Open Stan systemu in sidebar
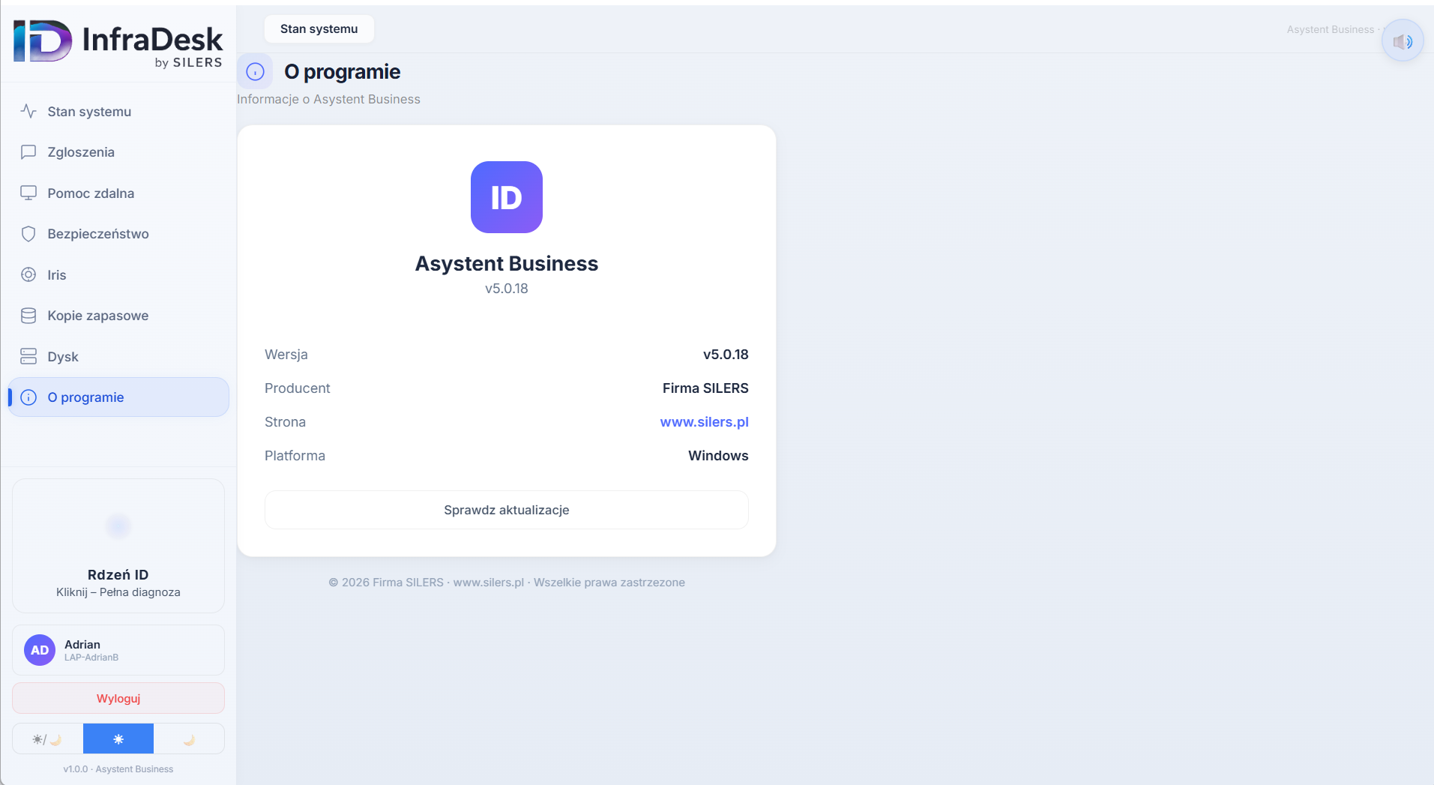The width and height of the screenshot is (1434, 785). point(118,112)
